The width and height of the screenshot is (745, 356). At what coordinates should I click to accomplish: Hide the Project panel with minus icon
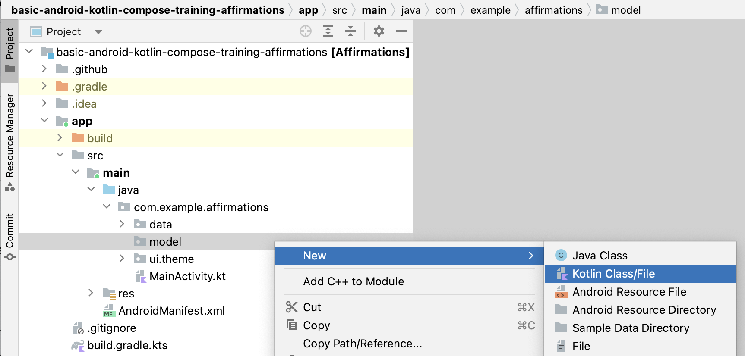pos(401,31)
